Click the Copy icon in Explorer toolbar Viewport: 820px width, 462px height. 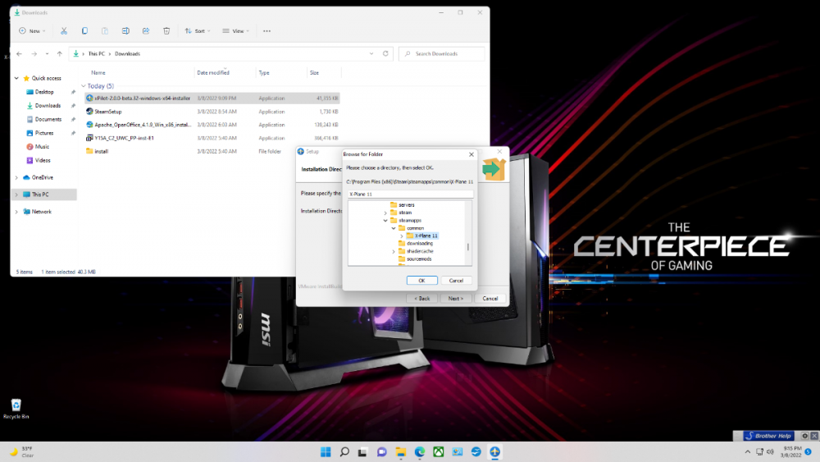coord(84,31)
